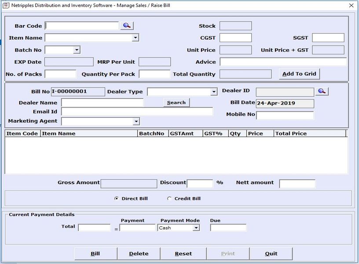This screenshot has height=264, width=359.
Task: Click the Payment amount field
Action: pyautogui.click(x=137, y=228)
